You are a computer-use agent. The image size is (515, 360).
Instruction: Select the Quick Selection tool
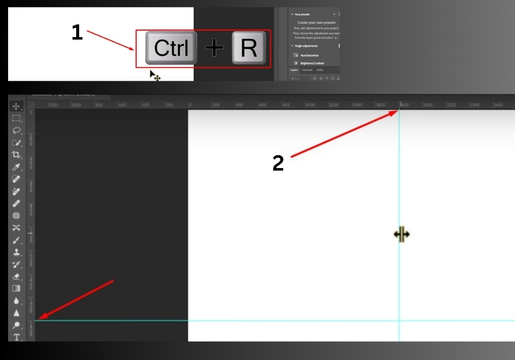[x=16, y=143]
